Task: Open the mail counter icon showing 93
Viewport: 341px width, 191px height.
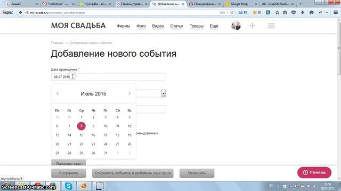Action: tap(243, 13)
